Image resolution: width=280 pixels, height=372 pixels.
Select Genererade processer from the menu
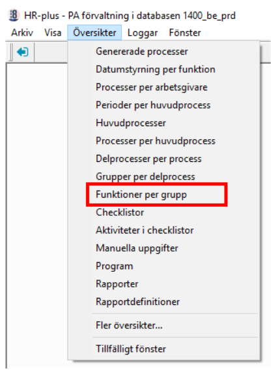pyautogui.click(x=164, y=51)
